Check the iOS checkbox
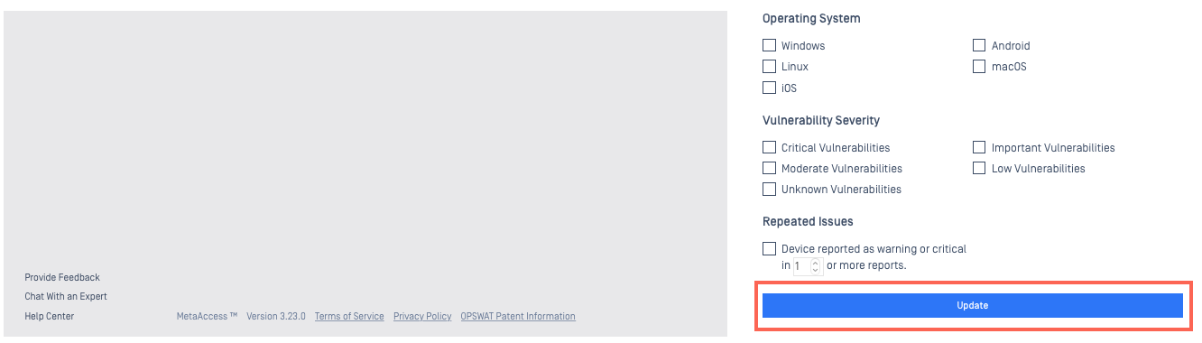1202x343 pixels. pyautogui.click(x=770, y=88)
